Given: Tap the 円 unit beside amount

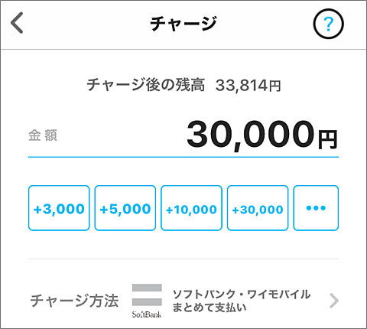Looking at the screenshot, I should coord(328,140).
